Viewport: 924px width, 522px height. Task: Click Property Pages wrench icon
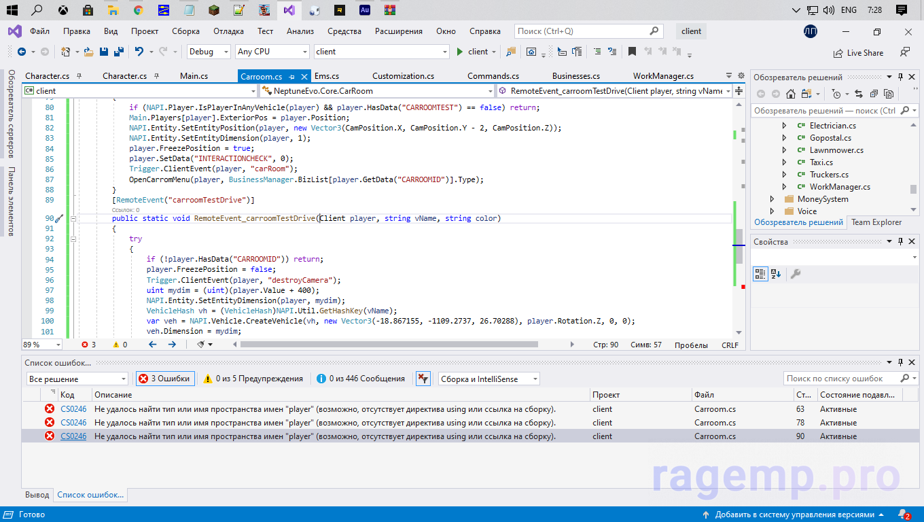(x=795, y=274)
